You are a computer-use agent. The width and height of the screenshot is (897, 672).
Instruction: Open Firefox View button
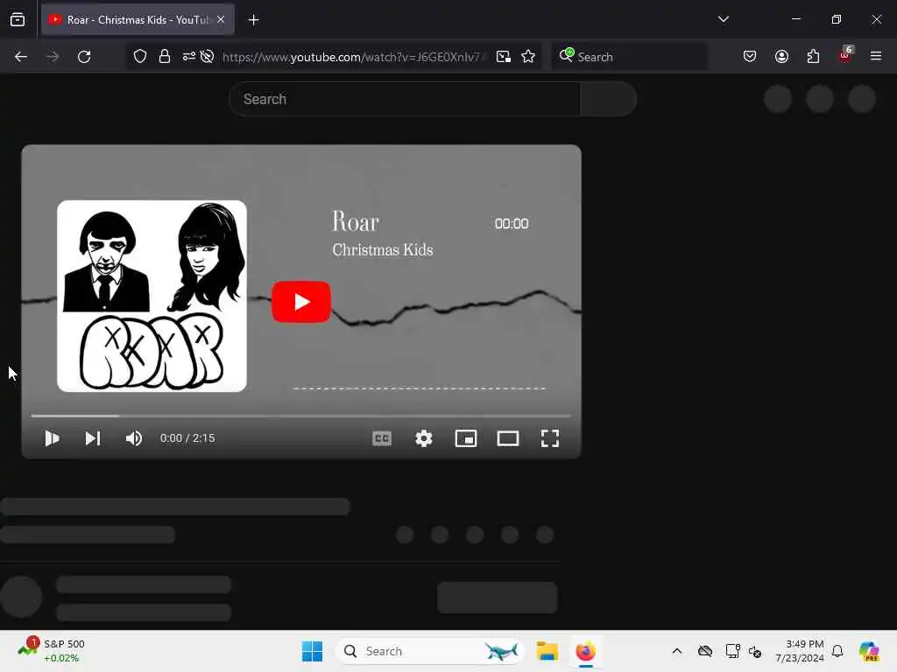(x=18, y=19)
